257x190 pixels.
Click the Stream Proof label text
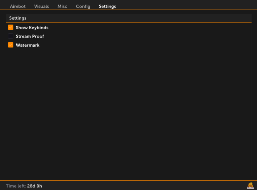tap(30, 36)
